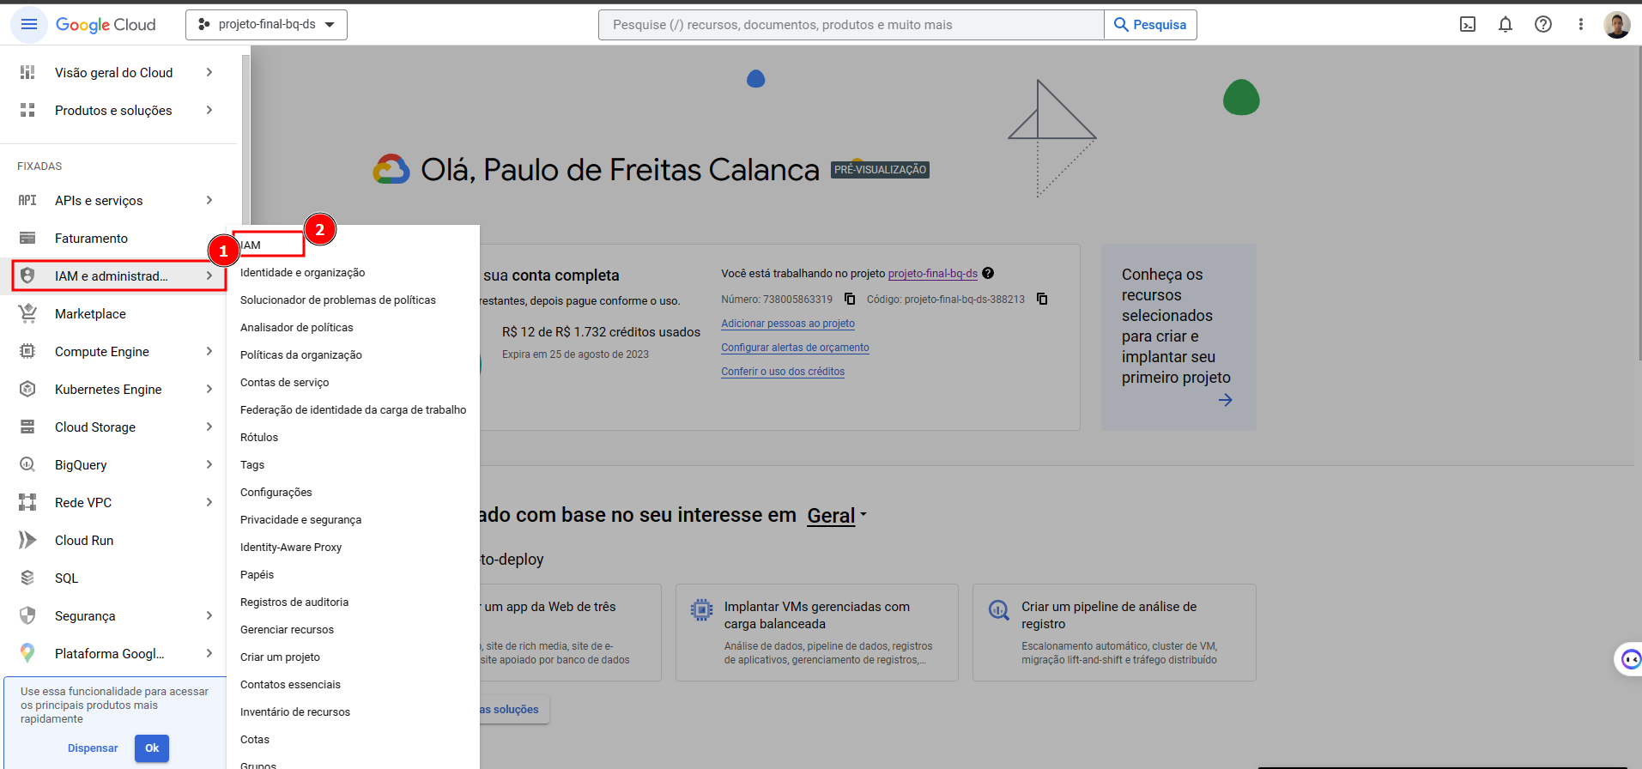Select Gerenciar recursos

[x=287, y=629]
